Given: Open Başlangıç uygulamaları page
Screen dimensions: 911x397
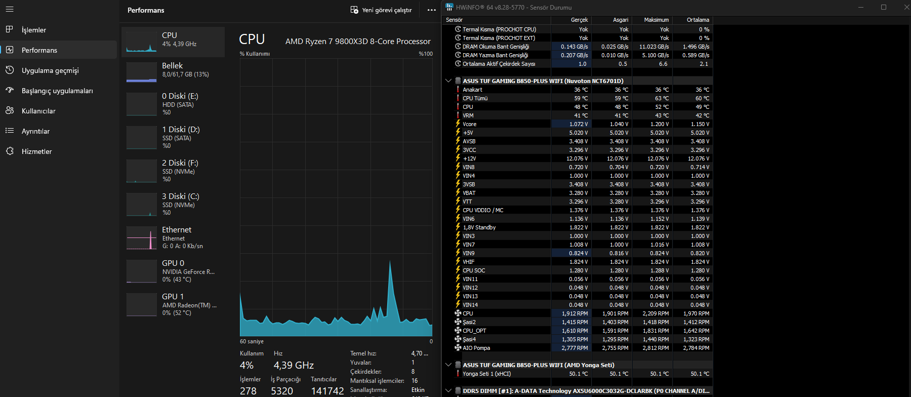Looking at the screenshot, I should tap(59, 91).
